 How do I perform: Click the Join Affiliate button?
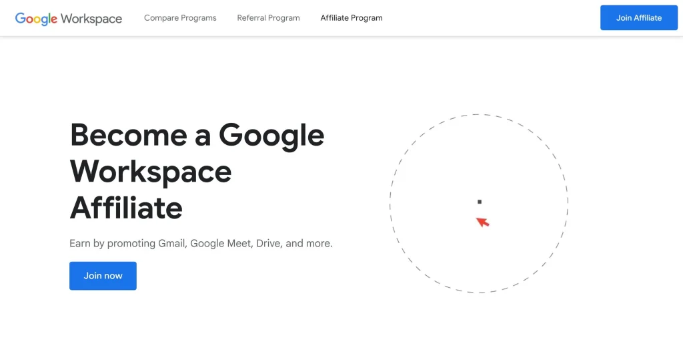click(638, 18)
